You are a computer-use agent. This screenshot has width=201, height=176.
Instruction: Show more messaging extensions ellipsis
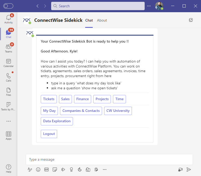click(105, 170)
